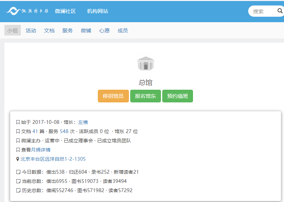Viewport: 284px width, 202px height.
Task: Go to the 心愿 tab
Action: pyautogui.click(x=104, y=30)
